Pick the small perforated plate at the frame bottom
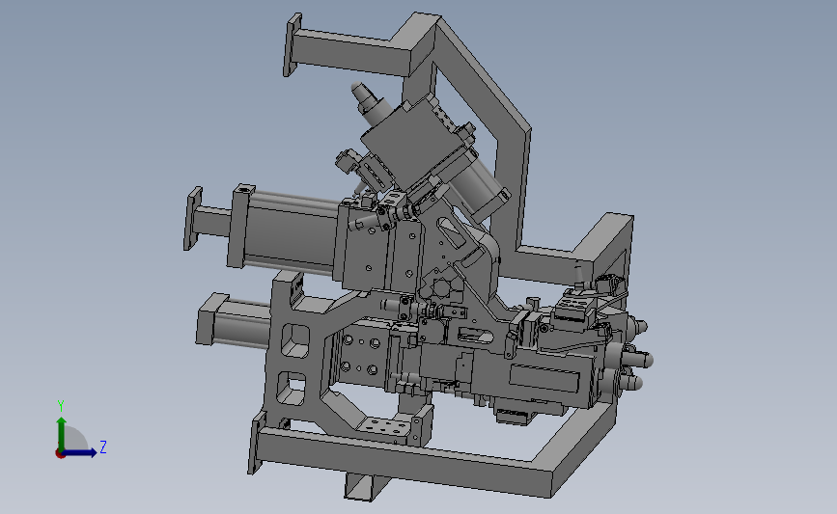This screenshot has width=837, height=514. click(386, 426)
